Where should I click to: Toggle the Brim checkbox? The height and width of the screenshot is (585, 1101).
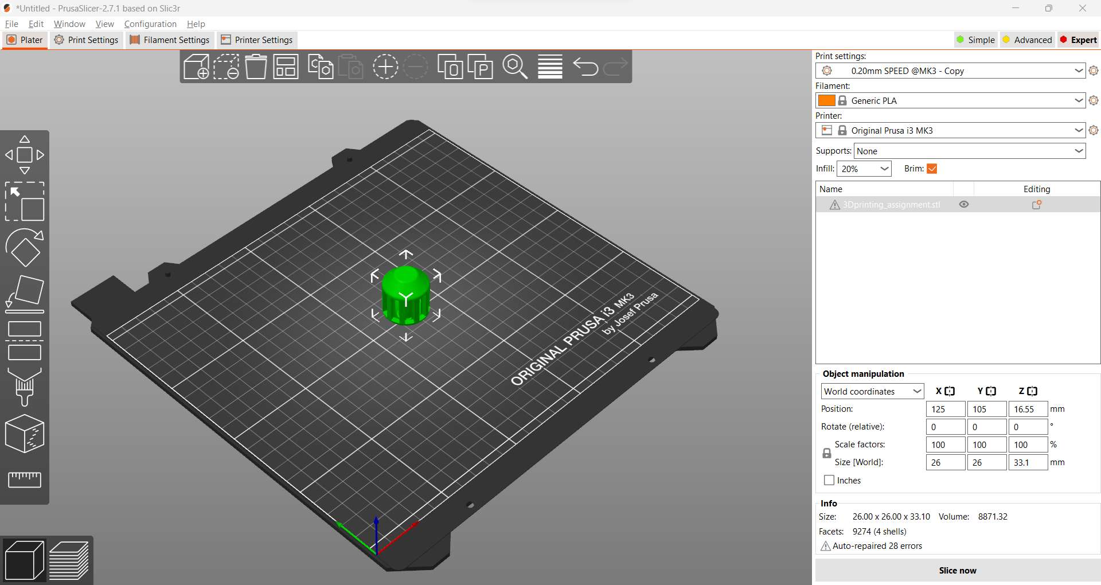pos(932,169)
